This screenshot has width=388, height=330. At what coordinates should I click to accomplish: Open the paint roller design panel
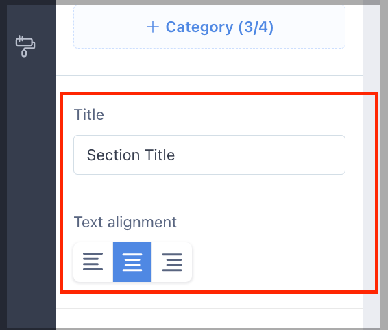pyautogui.click(x=25, y=47)
